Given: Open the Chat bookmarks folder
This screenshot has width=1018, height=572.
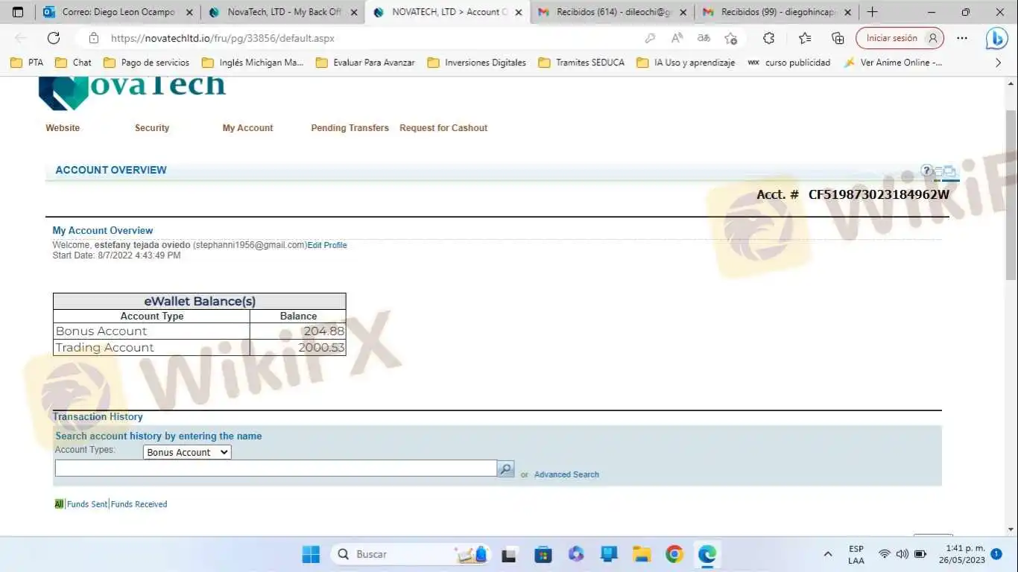Looking at the screenshot, I should click(74, 63).
